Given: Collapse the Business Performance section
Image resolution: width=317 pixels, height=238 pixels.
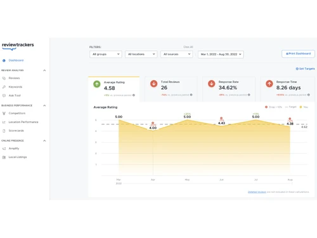Looking at the screenshot, I should coord(44,105).
